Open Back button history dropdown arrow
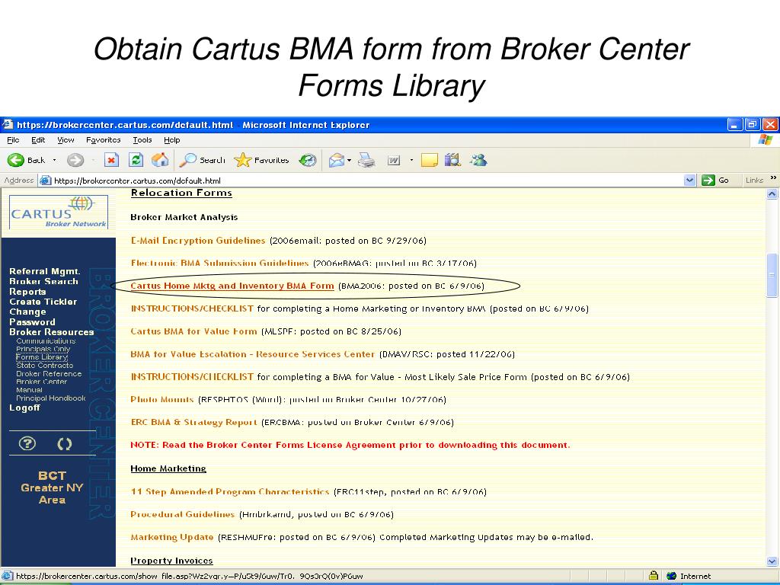Viewport: 780px width, 585px height. [54, 160]
